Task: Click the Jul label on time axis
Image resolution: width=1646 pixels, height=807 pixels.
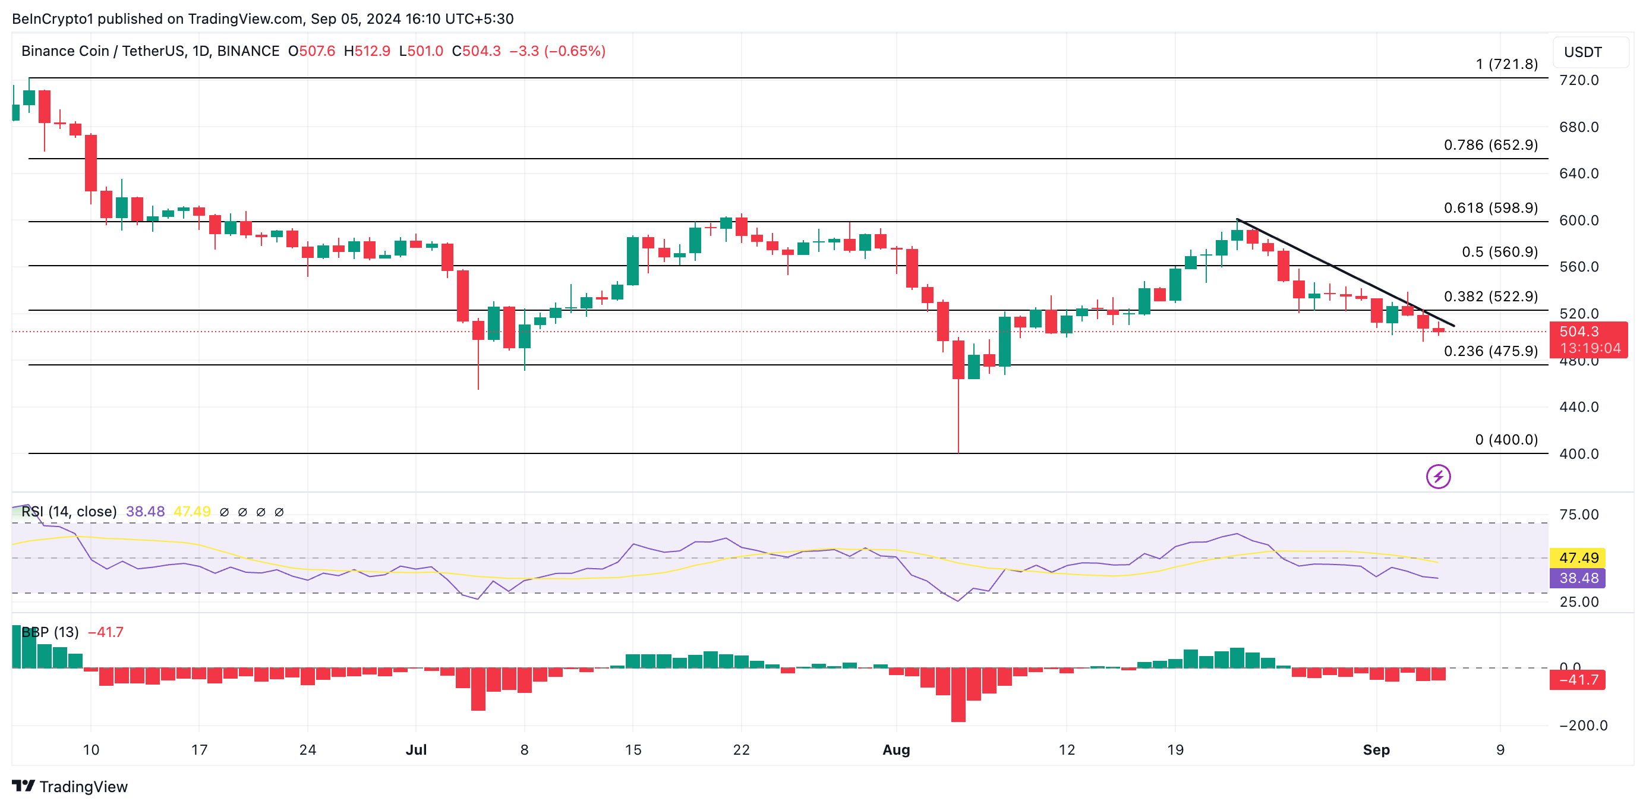Action: pos(416,749)
